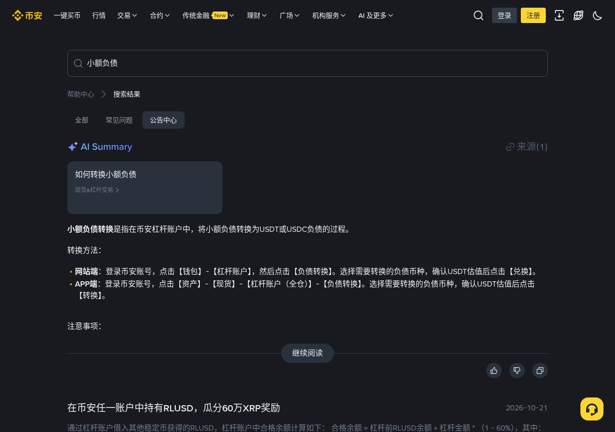Expand the 合约 dropdown menu
Viewport: 615px width, 432px height.
pos(160,15)
